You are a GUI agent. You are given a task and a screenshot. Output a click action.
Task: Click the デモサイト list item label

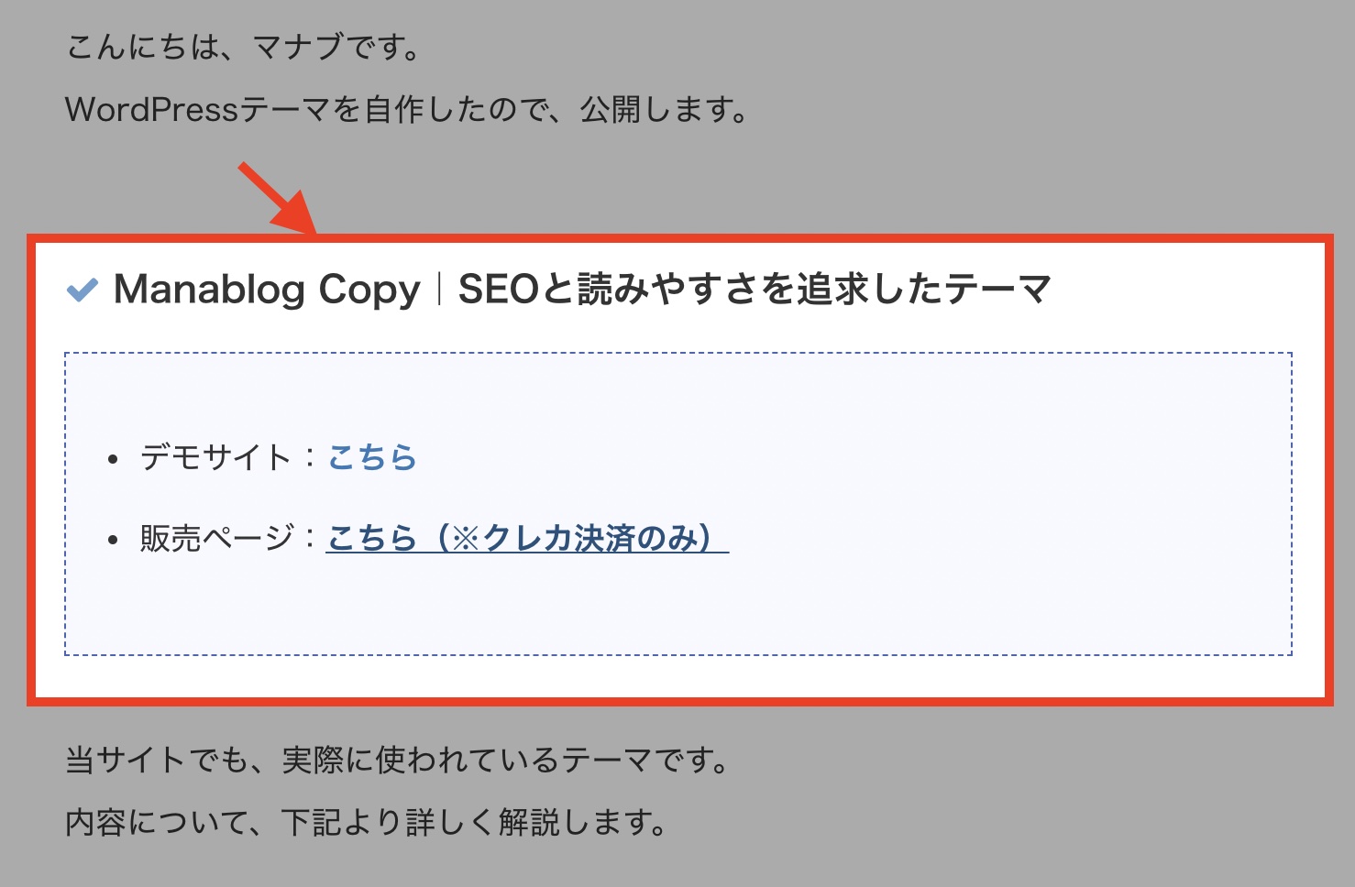[215, 457]
